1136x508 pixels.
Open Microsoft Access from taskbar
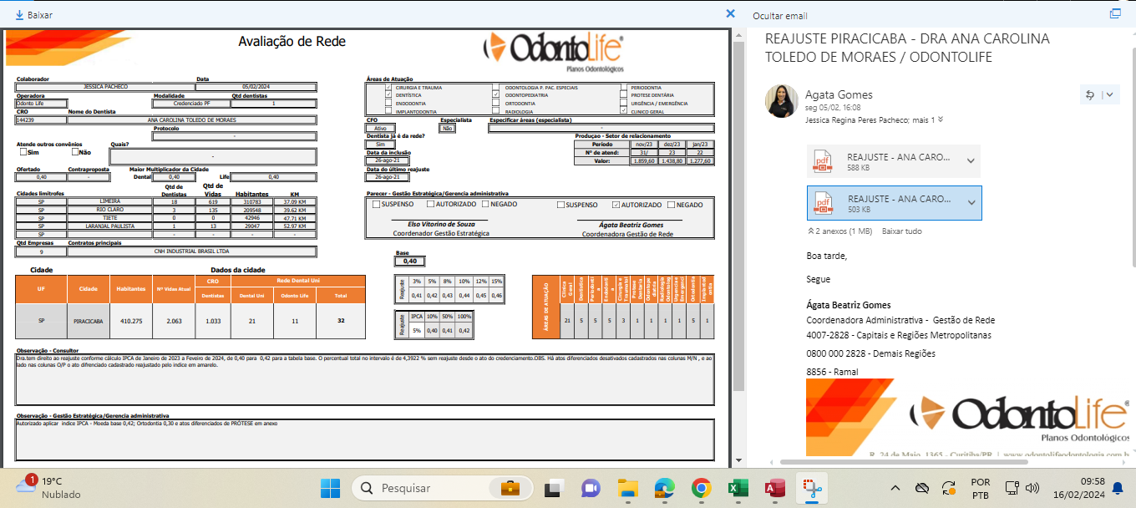pyautogui.click(x=775, y=488)
